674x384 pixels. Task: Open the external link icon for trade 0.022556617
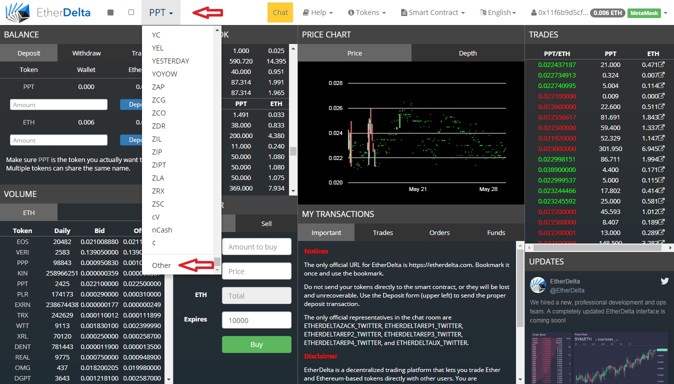[661, 117]
